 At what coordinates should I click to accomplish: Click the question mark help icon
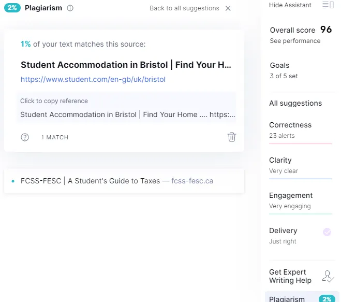(25, 137)
